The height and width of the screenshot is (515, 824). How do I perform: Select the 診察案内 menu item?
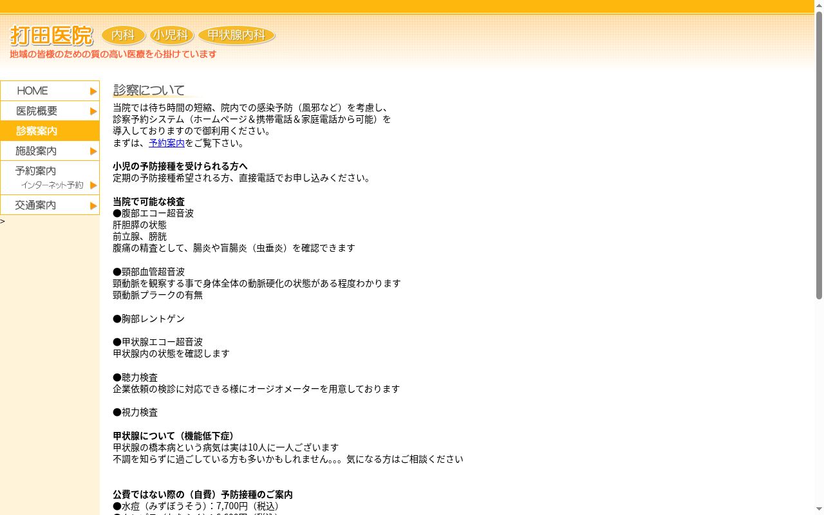click(x=50, y=131)
